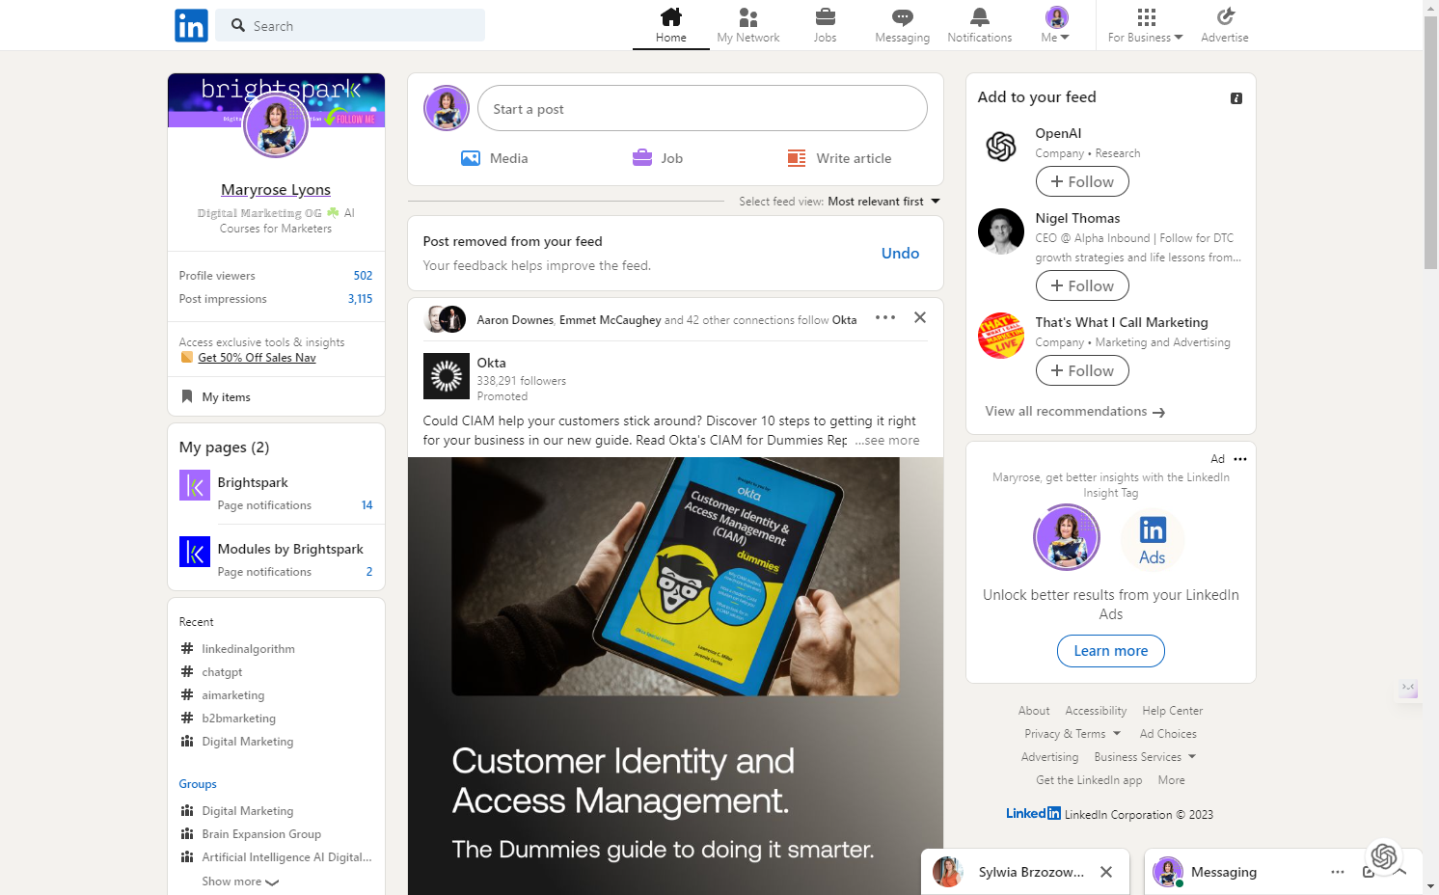1439x895 pixels.
Task: Expand Privacy & Terms dropdown
Action: [x=1072, y=734]
